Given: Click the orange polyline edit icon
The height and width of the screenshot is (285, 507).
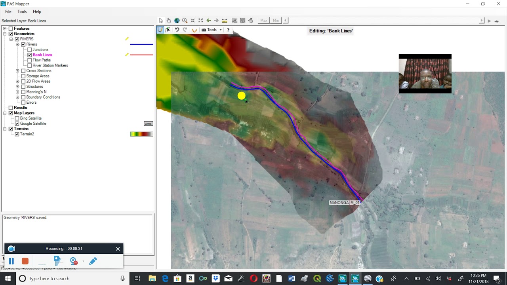Looking at the screenshot, I should (194, 30).
